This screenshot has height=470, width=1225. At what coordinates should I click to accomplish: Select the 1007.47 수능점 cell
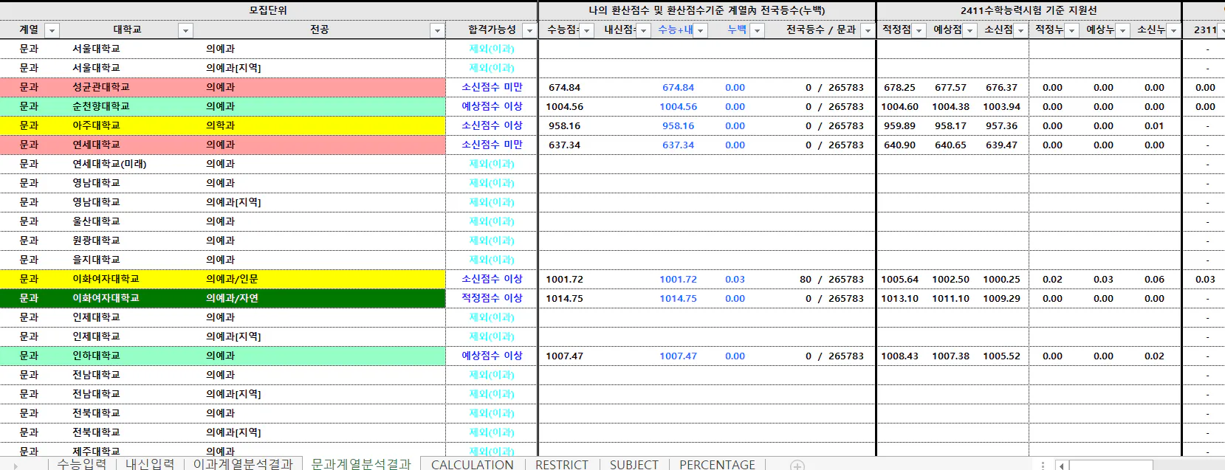coord(566,356)
